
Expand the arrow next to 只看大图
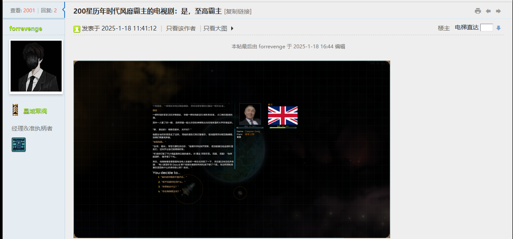(232, 29)
